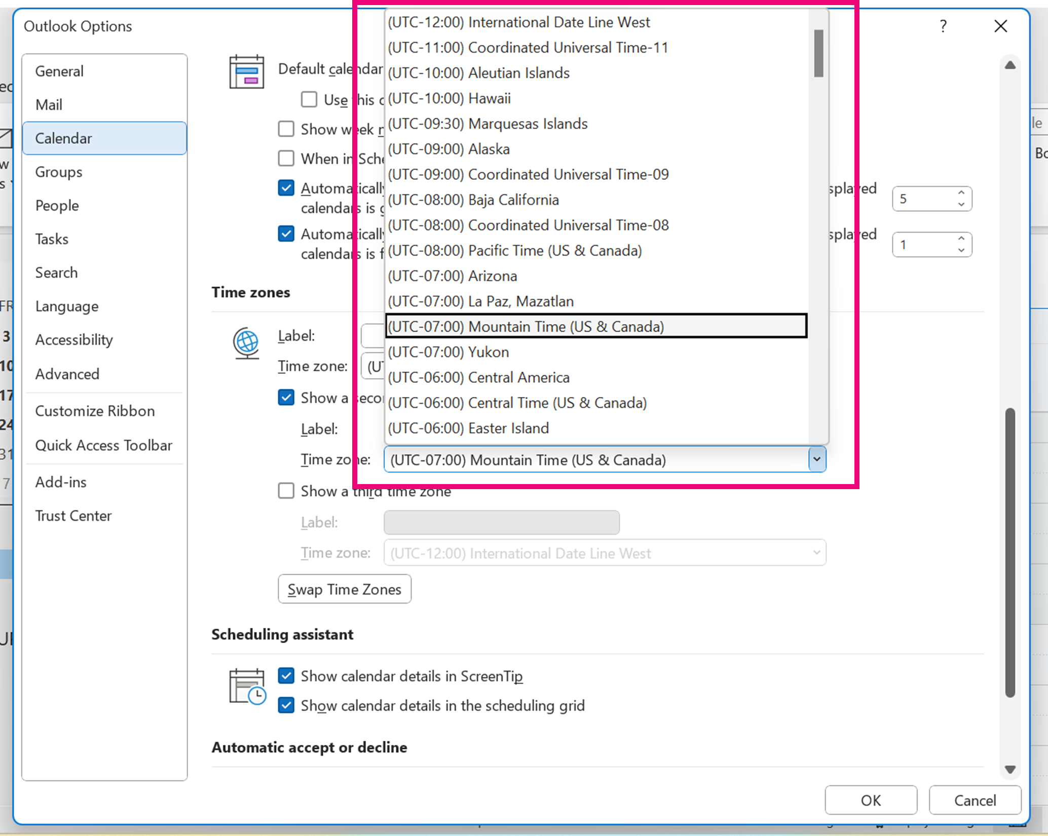Toggle Show calendar details in the scheduling grid

tap(286, 705)
